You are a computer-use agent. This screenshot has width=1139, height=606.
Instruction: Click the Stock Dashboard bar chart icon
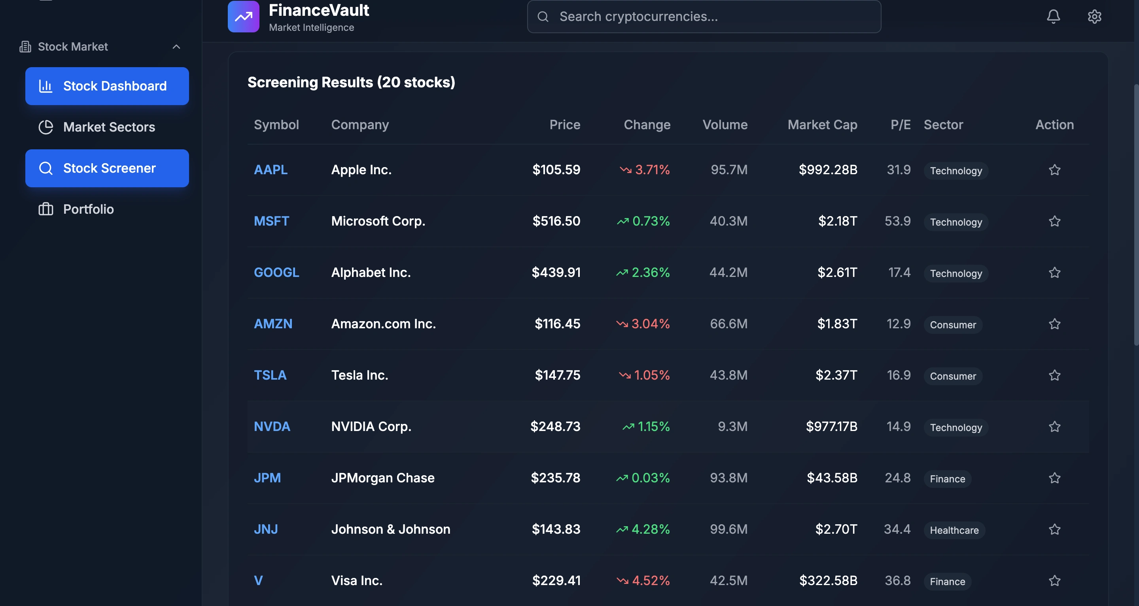coord(45,86)
